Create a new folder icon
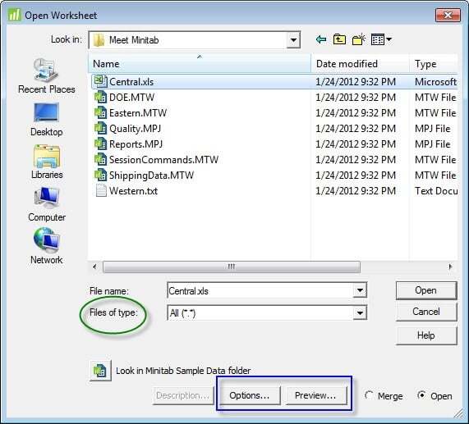The width and height of the screenshot is (469, 424). pyautogui.click(x=359, y=39)
